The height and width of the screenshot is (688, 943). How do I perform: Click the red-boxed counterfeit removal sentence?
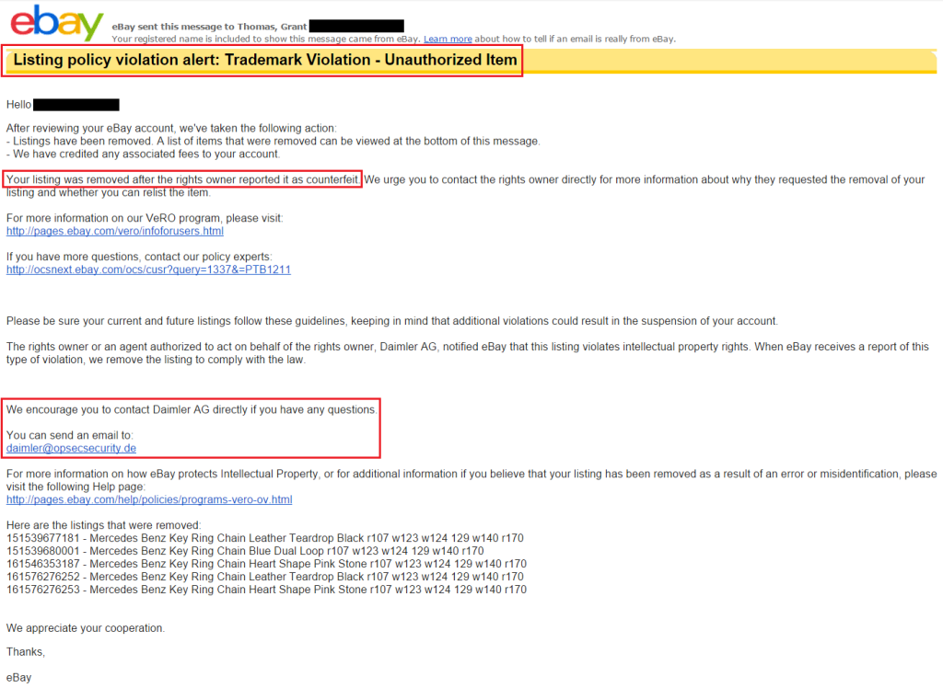coord(181,178)
